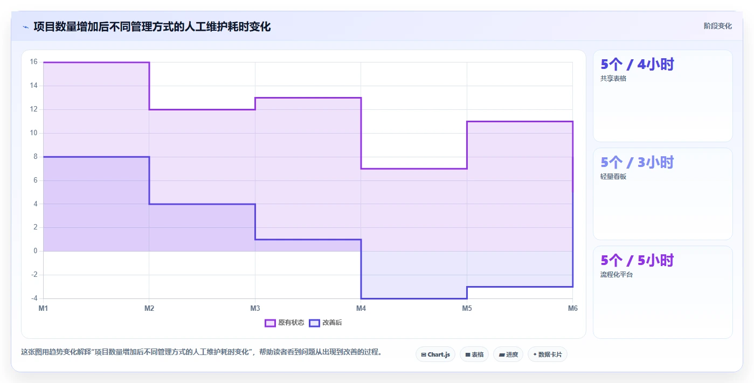Click the 表格 tag
754x383 pixels.
474,354
